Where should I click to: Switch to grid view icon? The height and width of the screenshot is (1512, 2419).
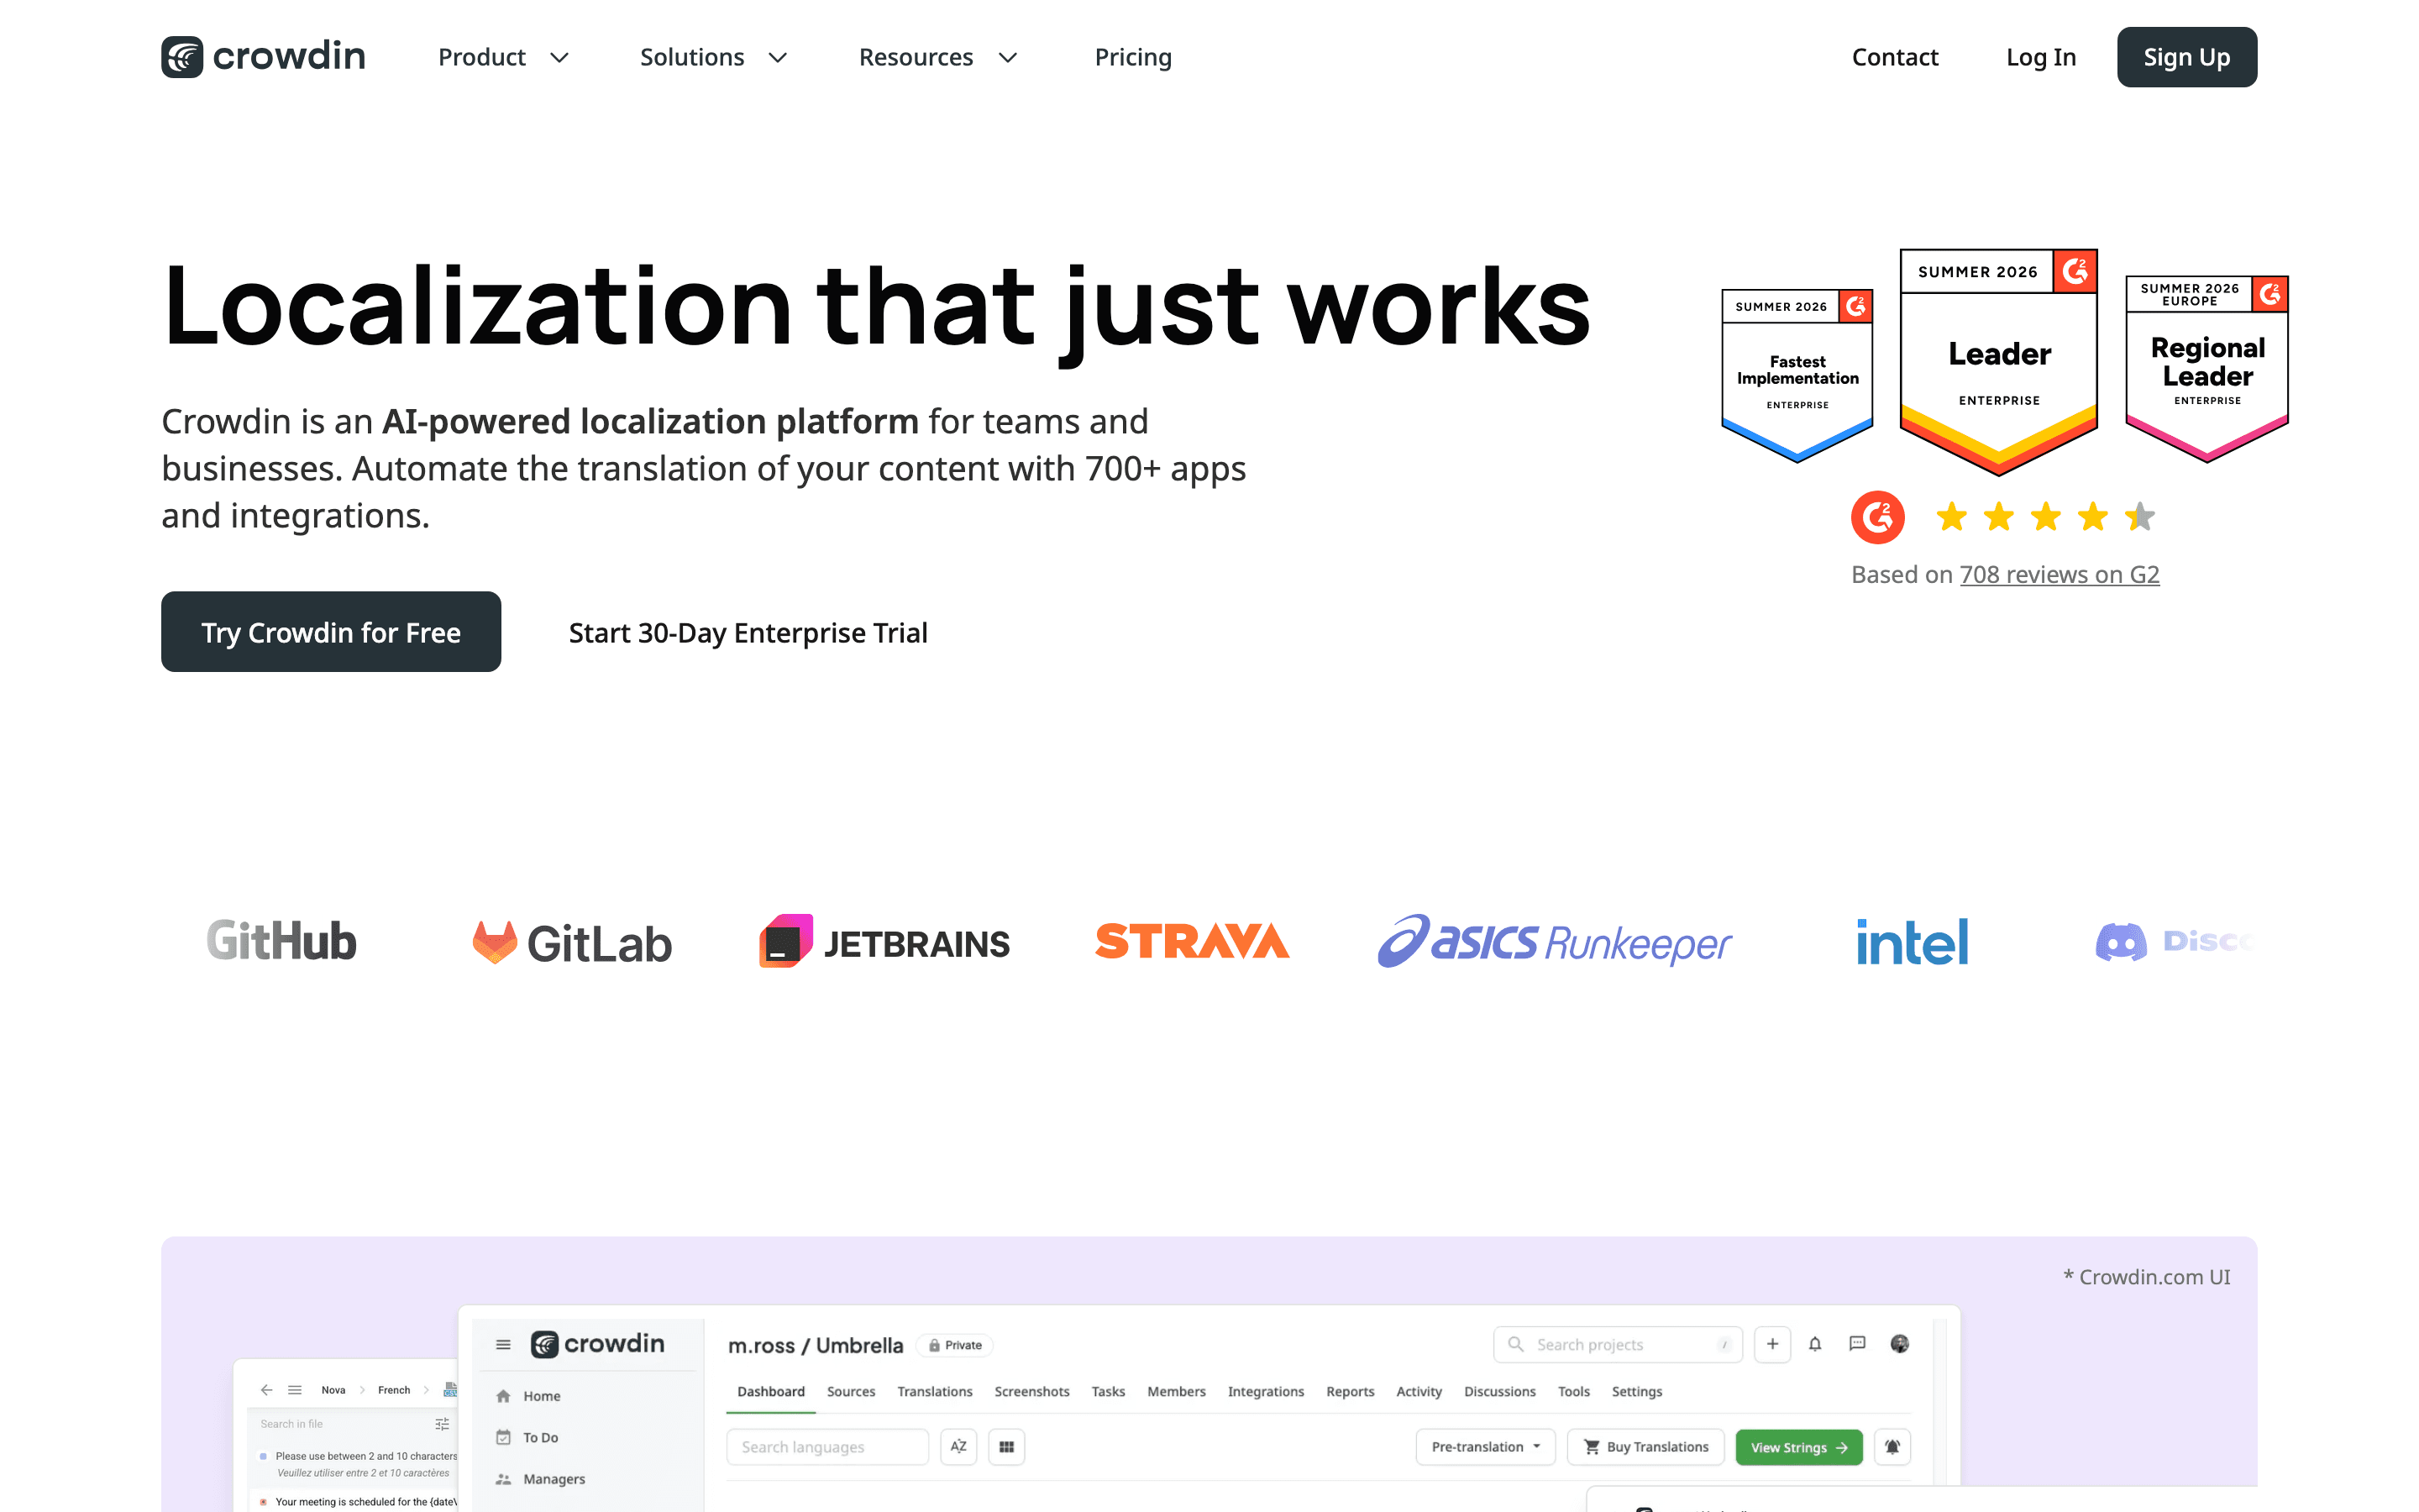pos(1006,1447)
